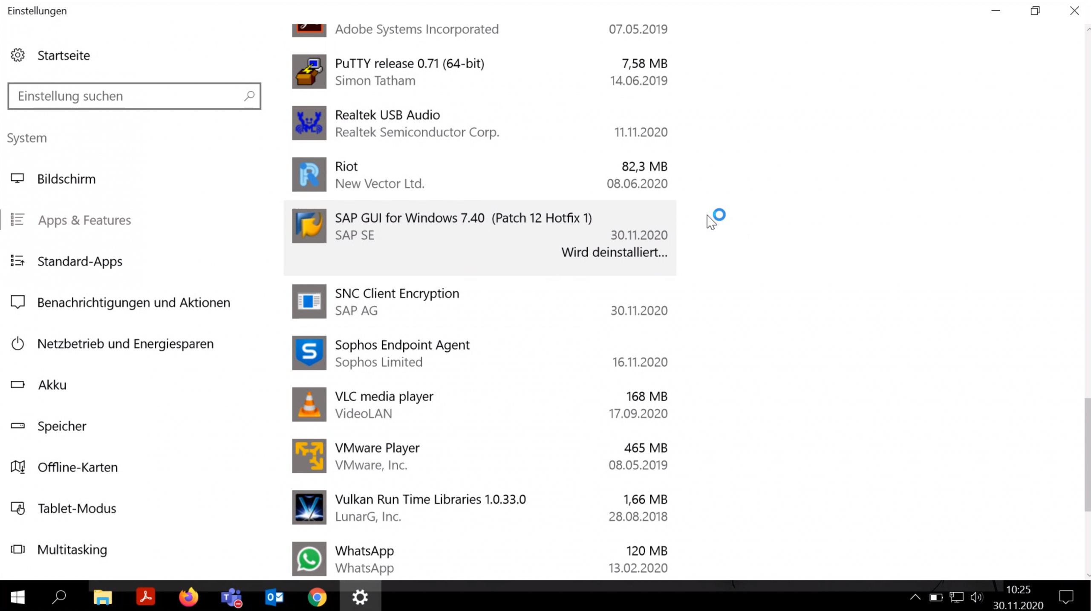Screen dimensions: 1091x611
Task: Click the WhatsApp app icon
Action: pos(309,559)
